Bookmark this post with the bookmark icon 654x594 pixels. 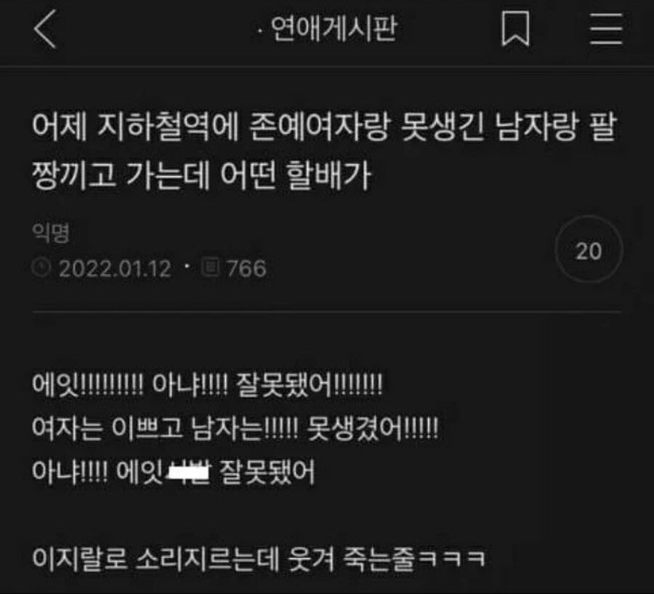515,28
